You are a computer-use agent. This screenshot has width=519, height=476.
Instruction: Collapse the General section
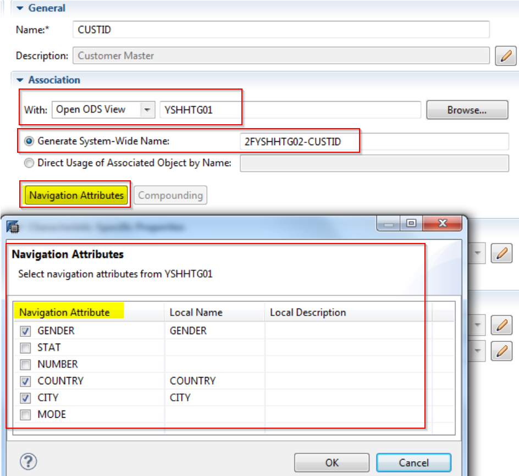(20, 8)
